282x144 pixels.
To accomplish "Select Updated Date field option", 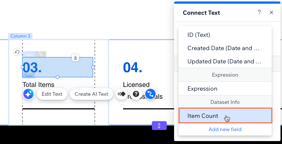I will [x=225, y=61].
